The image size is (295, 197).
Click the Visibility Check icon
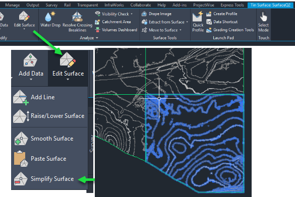pyautogui.click(x=97, y=14)
